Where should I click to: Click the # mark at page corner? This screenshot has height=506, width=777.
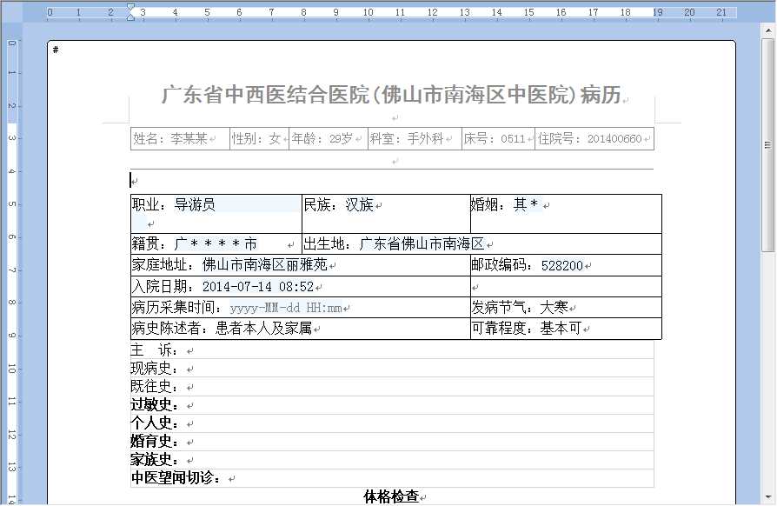click(56, 50)
